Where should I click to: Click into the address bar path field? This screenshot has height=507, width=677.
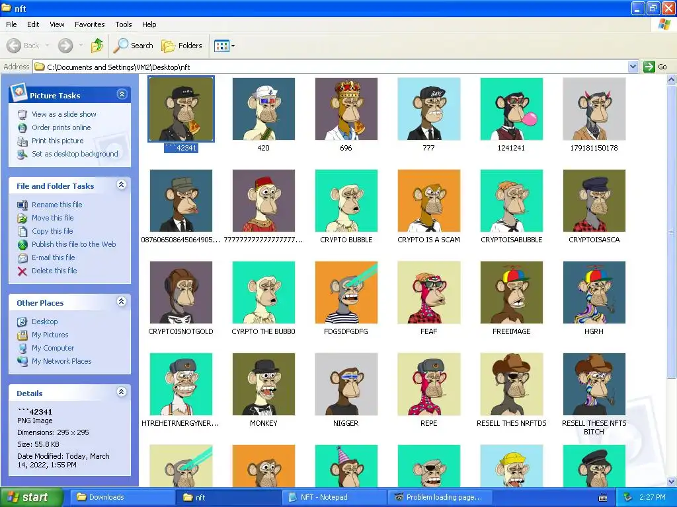331,67
